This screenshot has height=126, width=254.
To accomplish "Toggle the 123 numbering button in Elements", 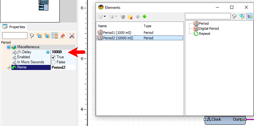I will pyautogui.click(x=250, y=16).
